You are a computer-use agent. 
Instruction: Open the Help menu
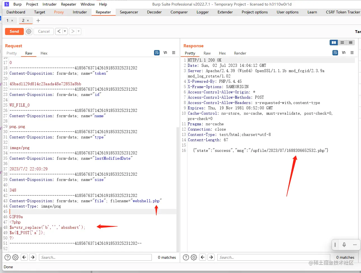click(103, 4)
